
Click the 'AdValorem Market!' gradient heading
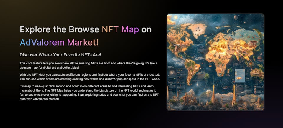pyautogui.click(x=59, y=42)
